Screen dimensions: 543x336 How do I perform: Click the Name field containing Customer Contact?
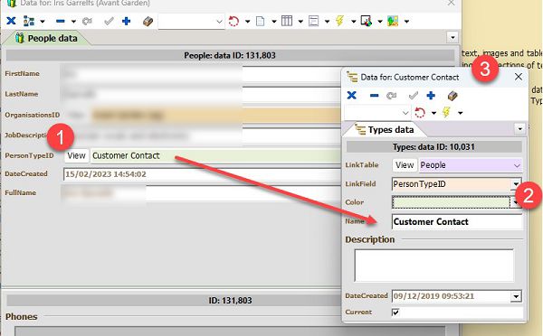click(x=457, y=221)
